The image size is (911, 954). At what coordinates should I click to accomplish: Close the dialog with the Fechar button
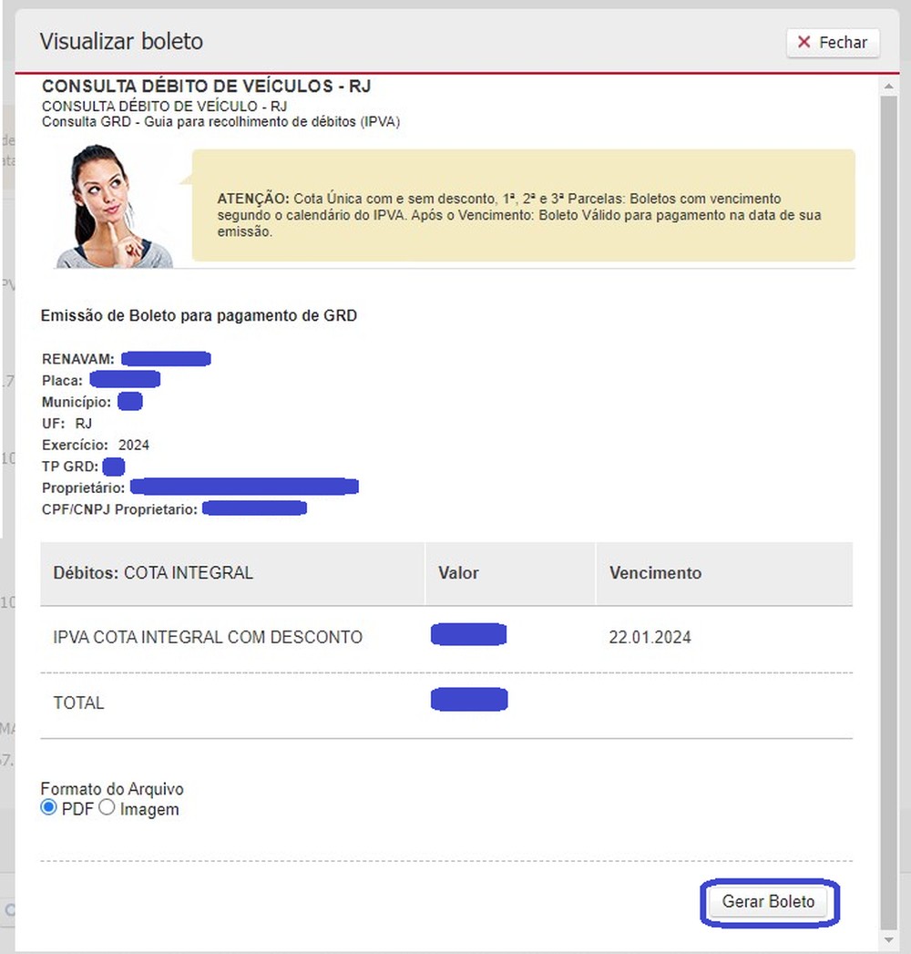(x=833, y=43)
